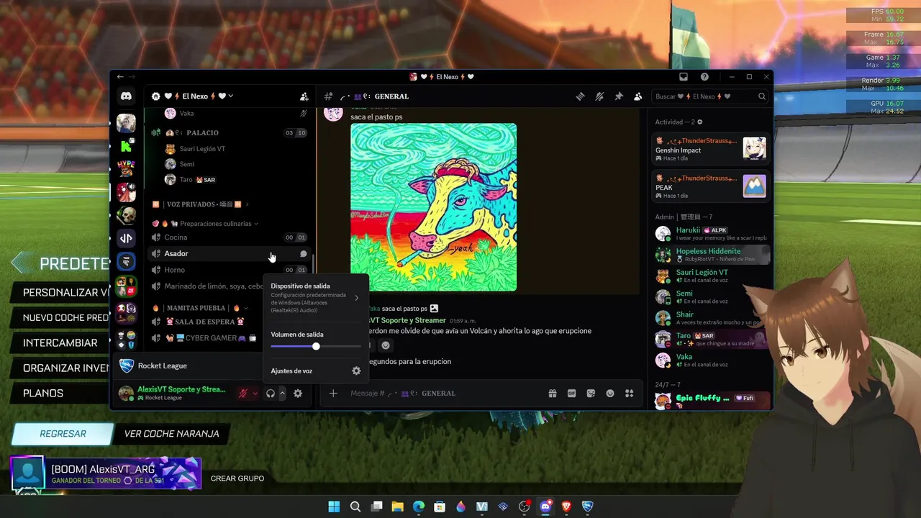Open the Discord inbox icon
Screen dimensions: 921x518
pyautogui.click(x=684, y=77)
